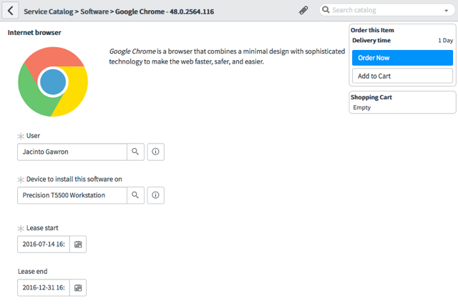Screen dimensions: 458x306
Task: Click the Add to Cart button
Action: point(402,76)
